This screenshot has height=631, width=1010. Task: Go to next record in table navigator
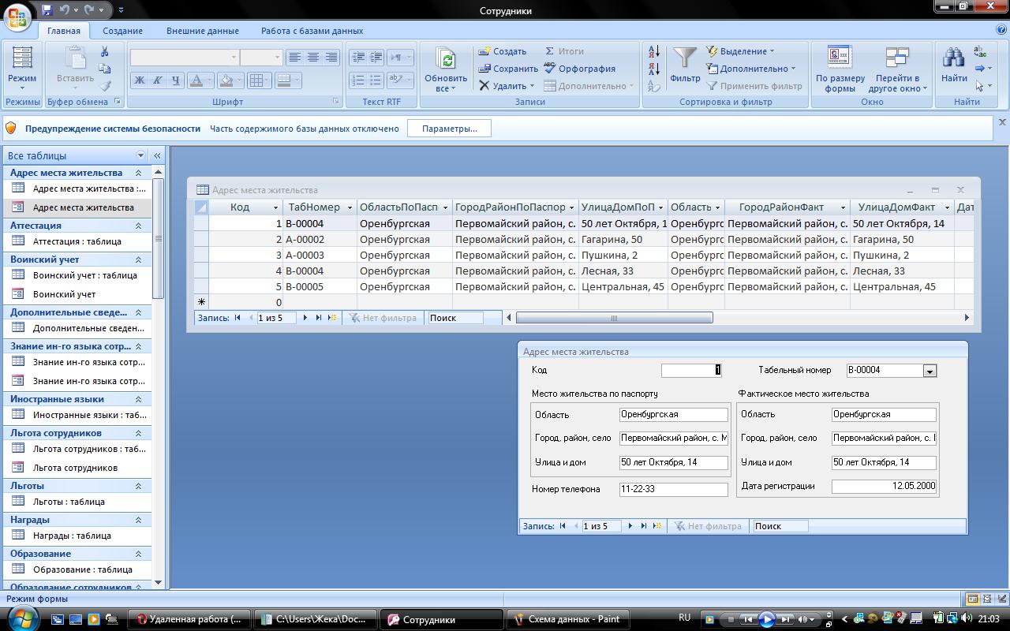[x=305, y=318]
